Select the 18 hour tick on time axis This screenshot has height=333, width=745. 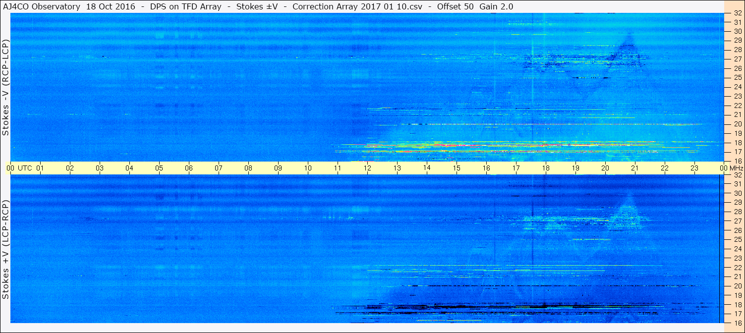(546, 168)
